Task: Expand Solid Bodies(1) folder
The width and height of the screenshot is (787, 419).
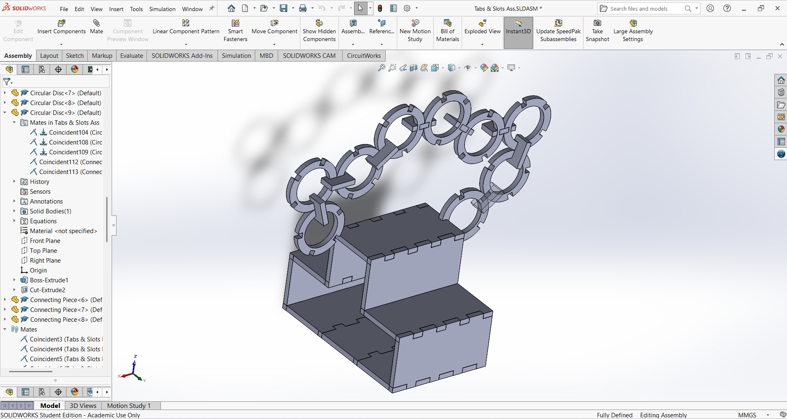Action: pos(14,211)
